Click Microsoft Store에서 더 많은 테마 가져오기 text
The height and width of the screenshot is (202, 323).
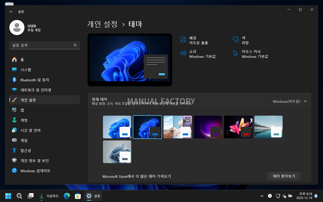click(137, 176)
